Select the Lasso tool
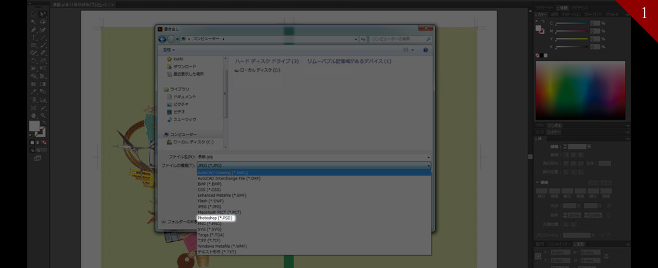 tap(43, 22)
